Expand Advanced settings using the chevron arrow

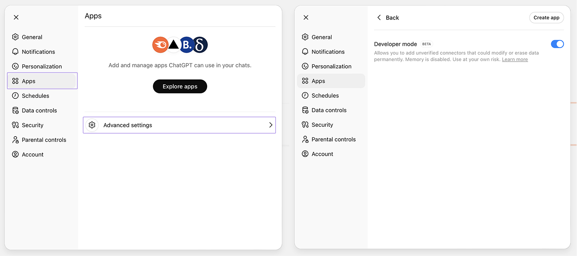pos(270,125)
